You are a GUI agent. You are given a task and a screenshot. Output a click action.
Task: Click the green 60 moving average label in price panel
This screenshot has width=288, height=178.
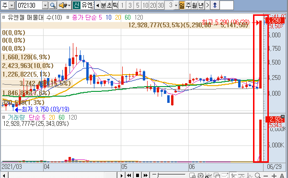click(127, 17)
